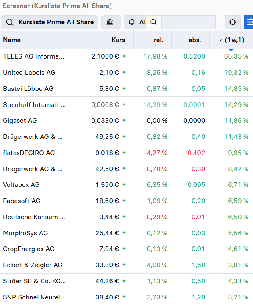This screenshot has width=253, height=305.
Task: Click the 2,1000 € price of TELES AG
Action: click(x=105, y=56)
